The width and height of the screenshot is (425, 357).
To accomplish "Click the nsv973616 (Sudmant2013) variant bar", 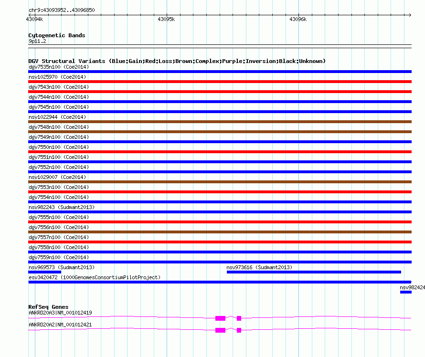I will (x=314, y=272).
